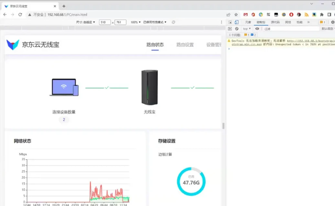Image resolution: width=335 pixels, height=206 pixels.
Task: Go forward in browser history
Action: [x=12, y=14]
